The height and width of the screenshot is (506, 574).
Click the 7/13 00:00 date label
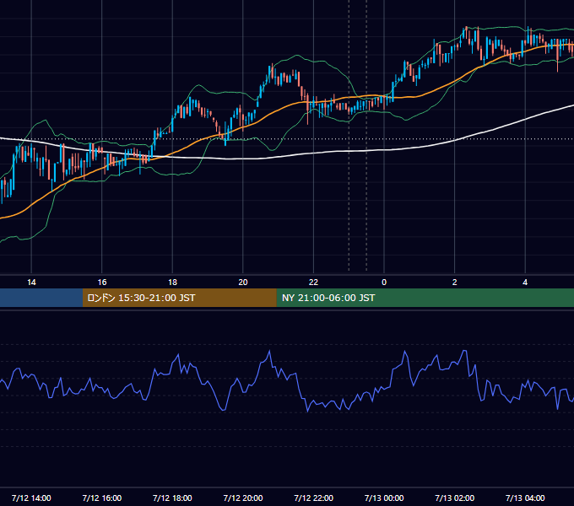tap(384, 498)
